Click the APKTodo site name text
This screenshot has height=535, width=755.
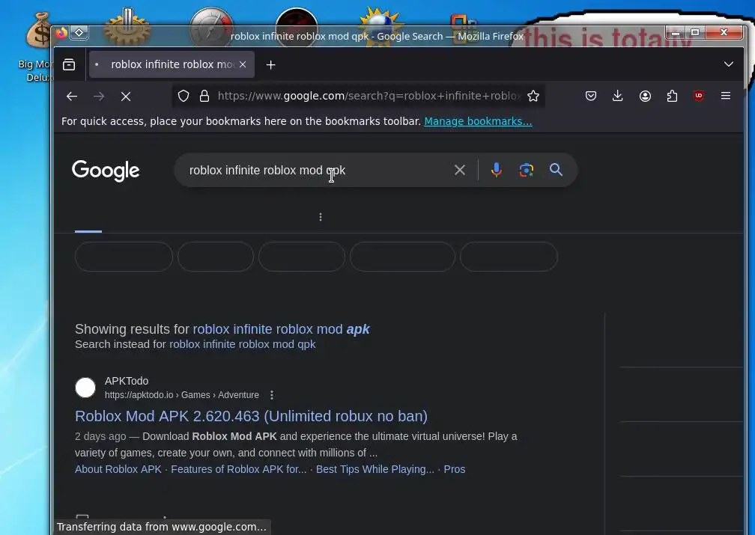click(127, 381)
